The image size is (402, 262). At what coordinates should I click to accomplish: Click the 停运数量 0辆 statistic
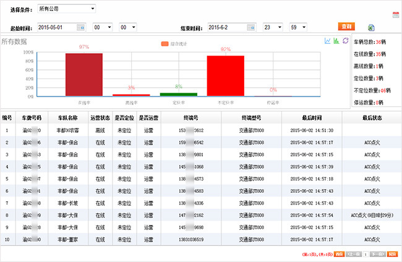pos(369,103)
